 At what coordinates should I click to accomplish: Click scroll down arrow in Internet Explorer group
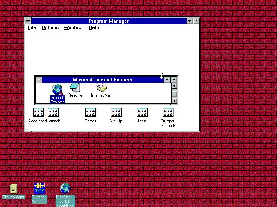tap(174, 101)
